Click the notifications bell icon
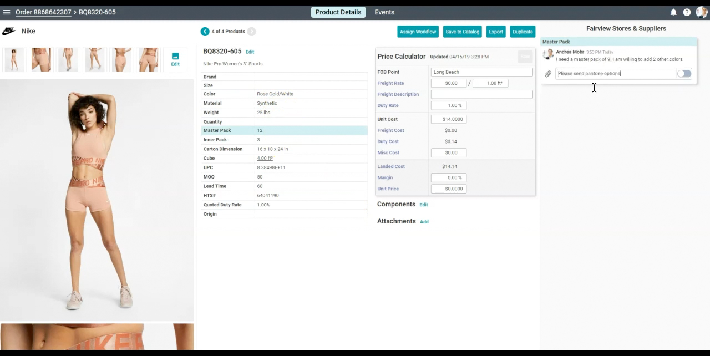Image resolution: width=710 pixels, height=356 pixels. click(x=673, y=12)
